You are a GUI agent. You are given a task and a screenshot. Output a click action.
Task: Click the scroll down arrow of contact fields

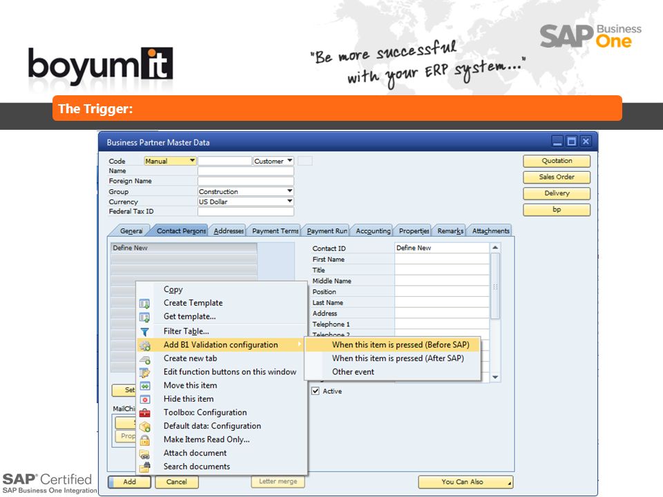tap(495, 377)
